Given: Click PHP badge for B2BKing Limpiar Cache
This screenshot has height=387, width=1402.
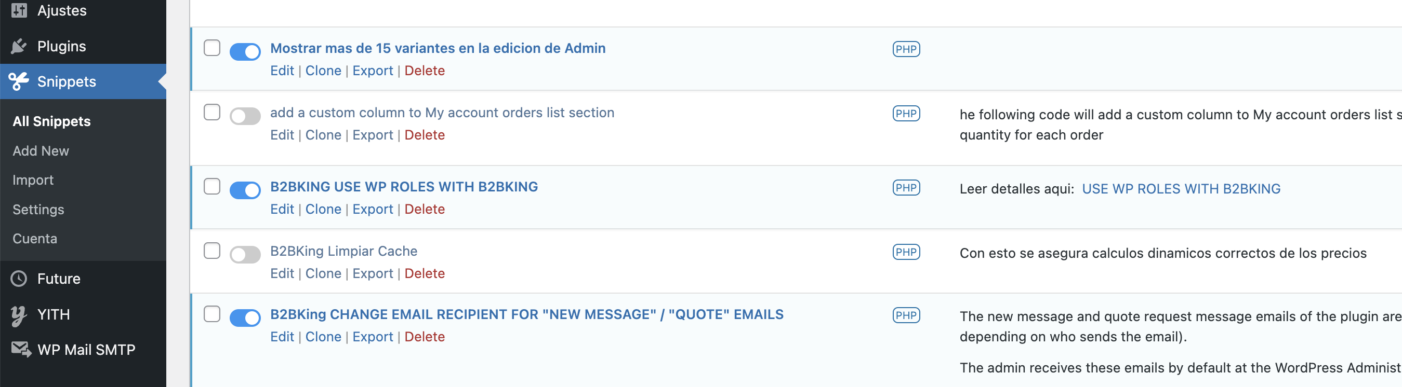Looking at the screenshot, I should tap(906, 252).
